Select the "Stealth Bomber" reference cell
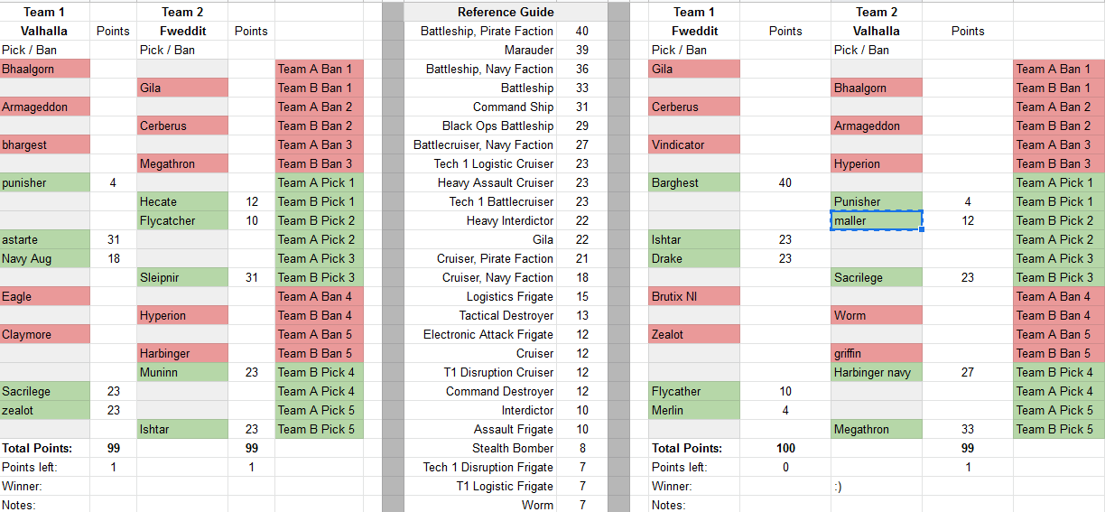Screen dimensions: 1105x512 coord(512,448)
